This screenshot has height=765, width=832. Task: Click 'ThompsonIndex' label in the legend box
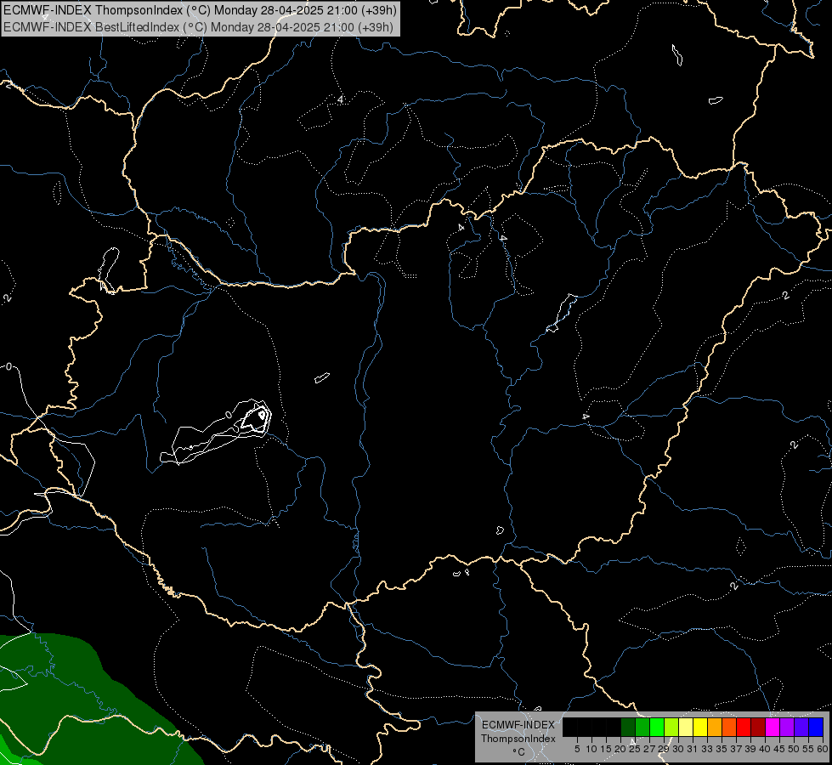pos(518,739)
